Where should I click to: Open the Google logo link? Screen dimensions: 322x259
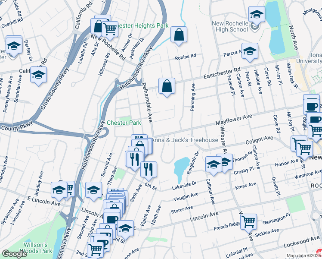(14, 254)
